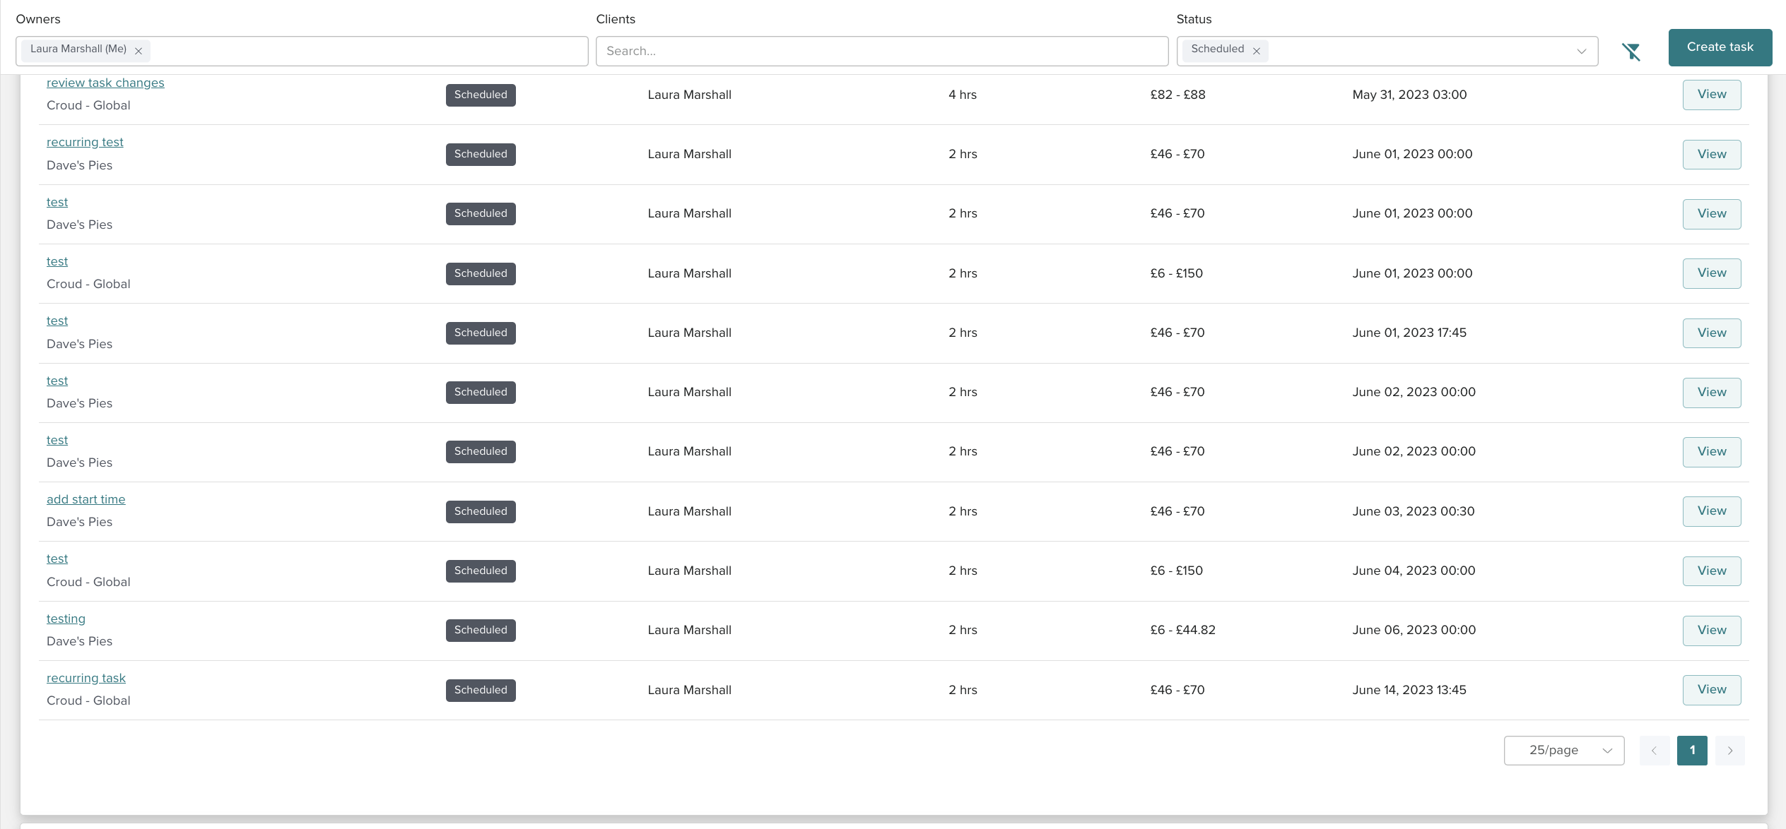
Task: Open the recurring test task link
Action: (85, 142)
